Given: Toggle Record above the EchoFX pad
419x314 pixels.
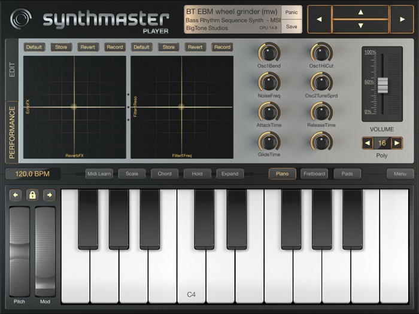Looking at the screenshot, I should tap(115, 47).
